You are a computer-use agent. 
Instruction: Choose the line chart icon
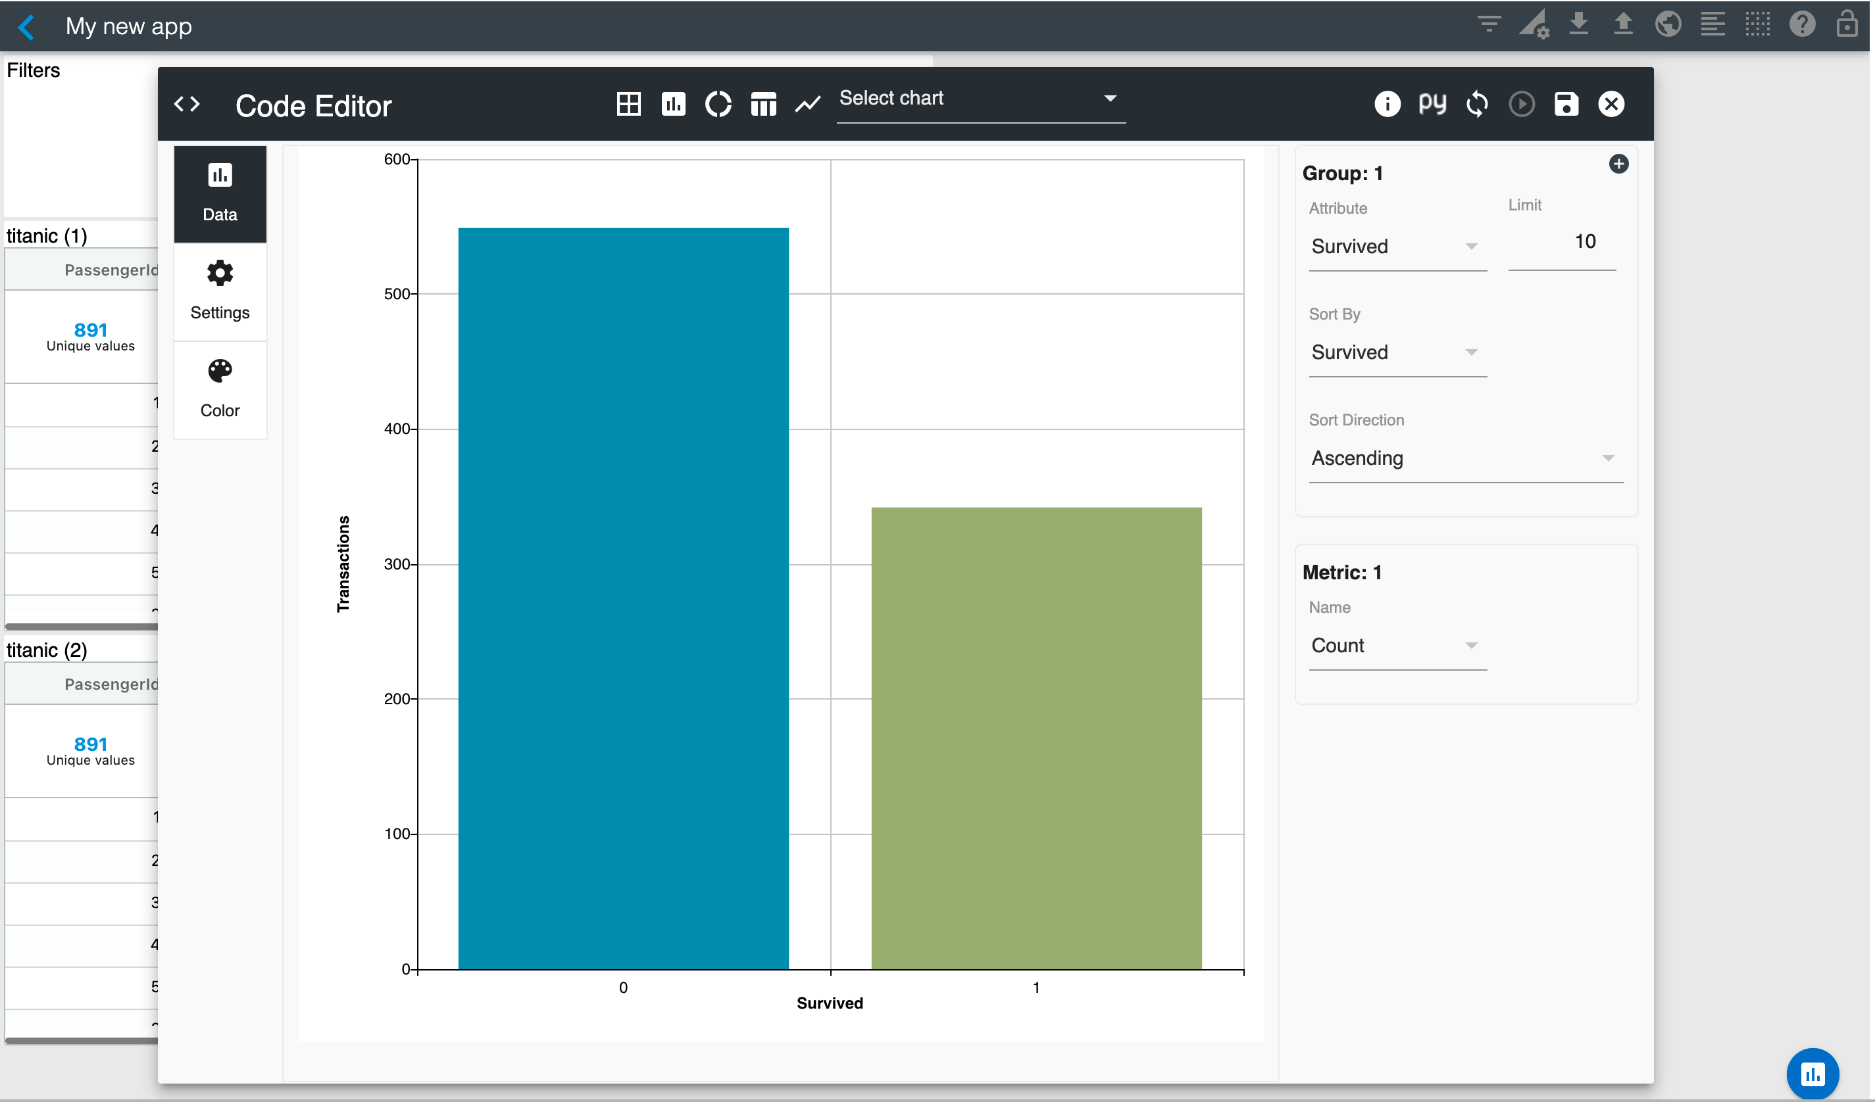(809, 104)
